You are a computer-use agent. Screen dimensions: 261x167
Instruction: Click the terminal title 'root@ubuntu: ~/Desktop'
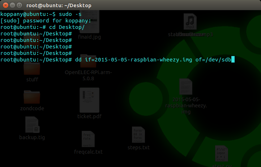pyautogui.click(x=59, y=5)
